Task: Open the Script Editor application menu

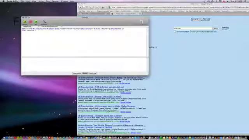Action: [12, 1]
